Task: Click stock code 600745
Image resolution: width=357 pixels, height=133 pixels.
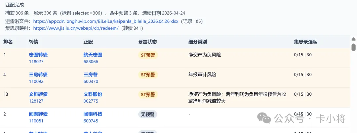Action: point(91,121)
